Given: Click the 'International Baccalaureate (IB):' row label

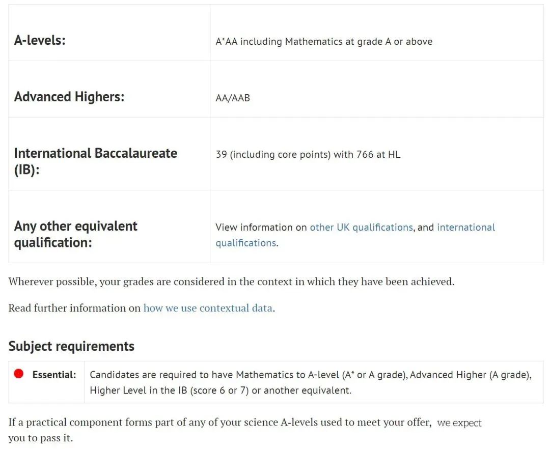Looking at the screenshot, I should click(95, 161).
